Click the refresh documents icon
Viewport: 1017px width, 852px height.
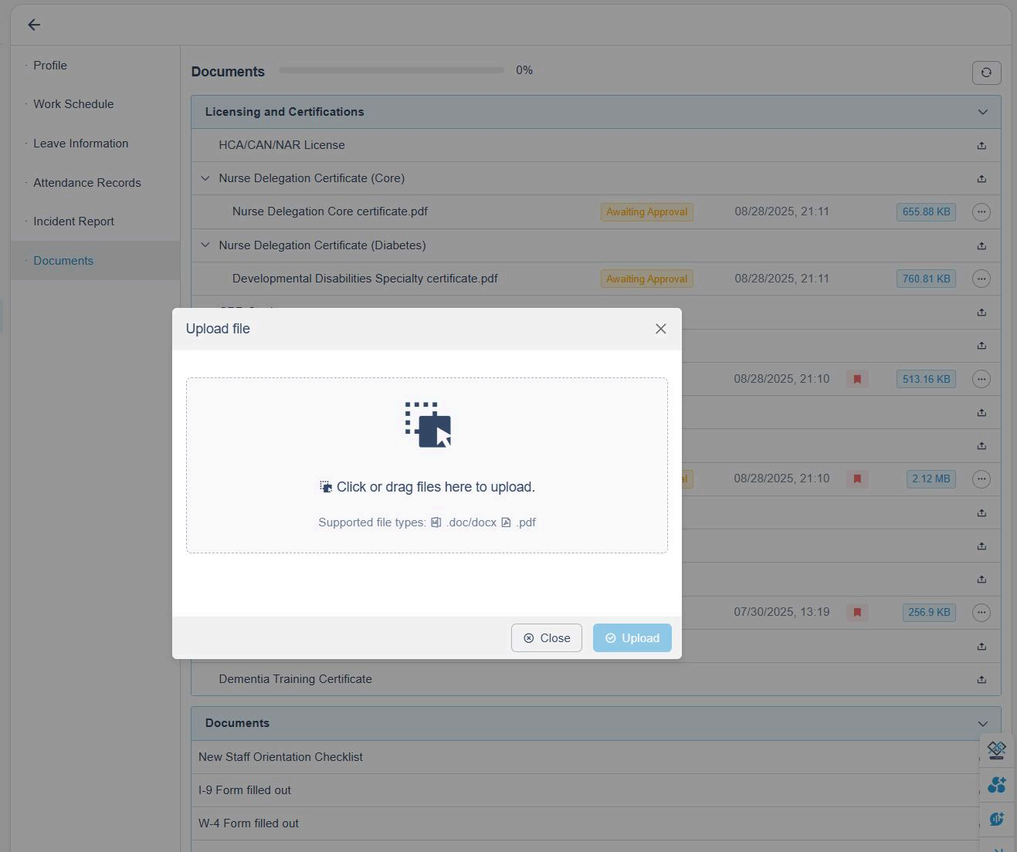[986, 73]
